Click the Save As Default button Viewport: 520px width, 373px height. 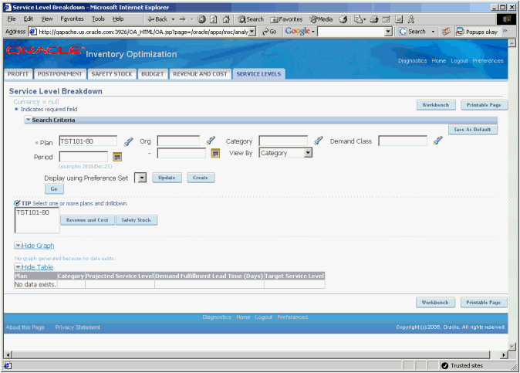[x=473, y=130]
